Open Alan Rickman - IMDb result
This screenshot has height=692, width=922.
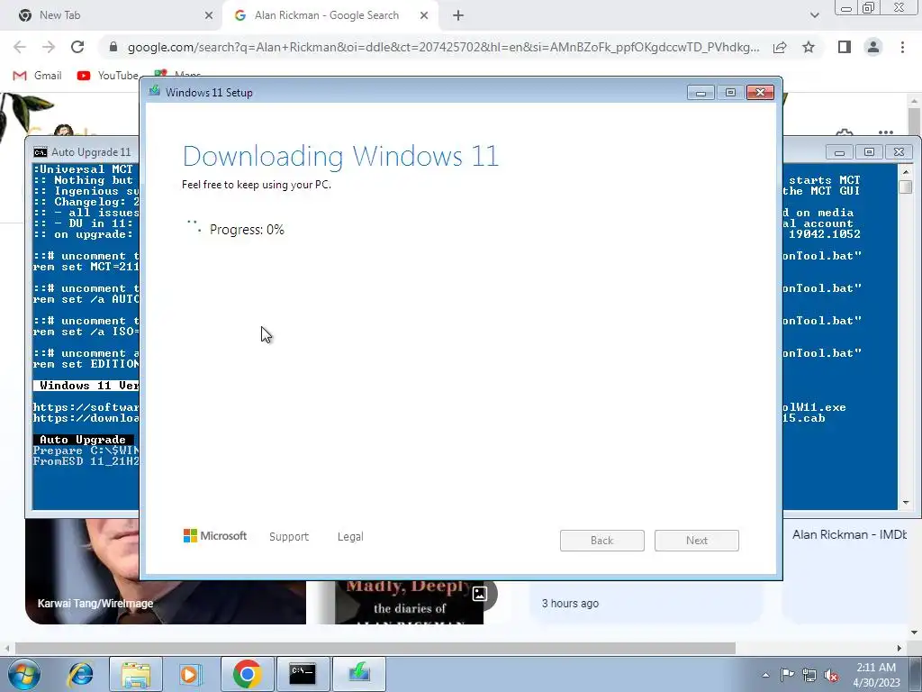coord(850,535)
